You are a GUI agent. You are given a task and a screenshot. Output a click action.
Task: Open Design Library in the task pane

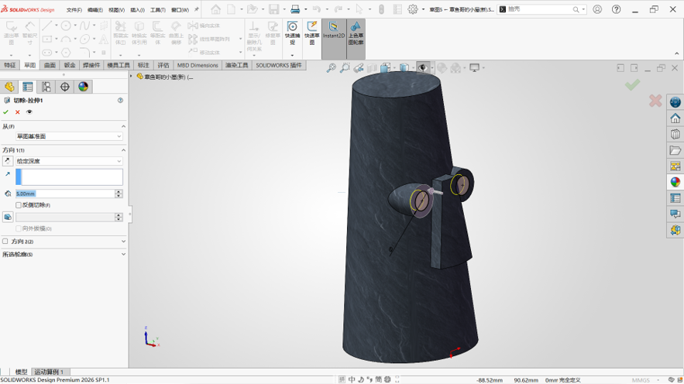pos(675,134)
